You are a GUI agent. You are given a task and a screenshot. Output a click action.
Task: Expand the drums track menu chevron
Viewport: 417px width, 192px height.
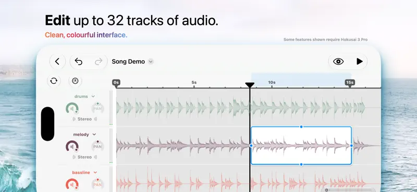(93, 96)
